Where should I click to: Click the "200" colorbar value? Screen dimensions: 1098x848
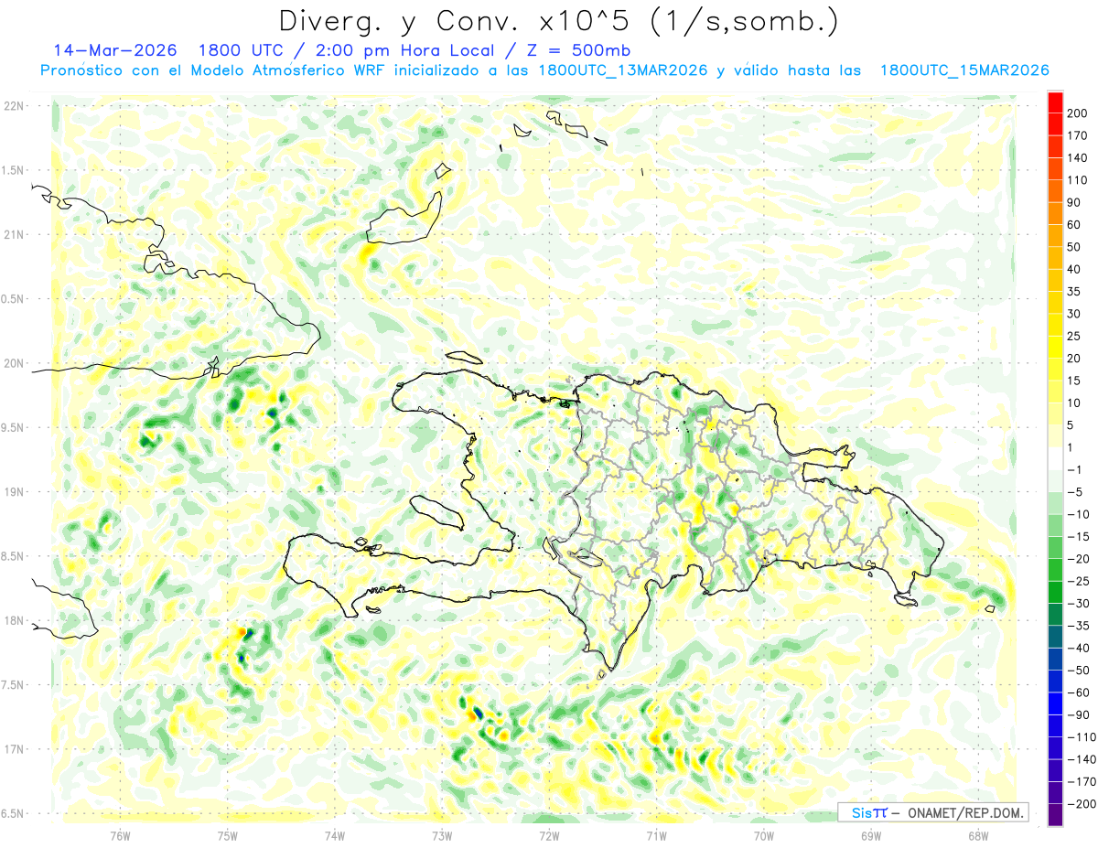click(x=1078, y=113)
